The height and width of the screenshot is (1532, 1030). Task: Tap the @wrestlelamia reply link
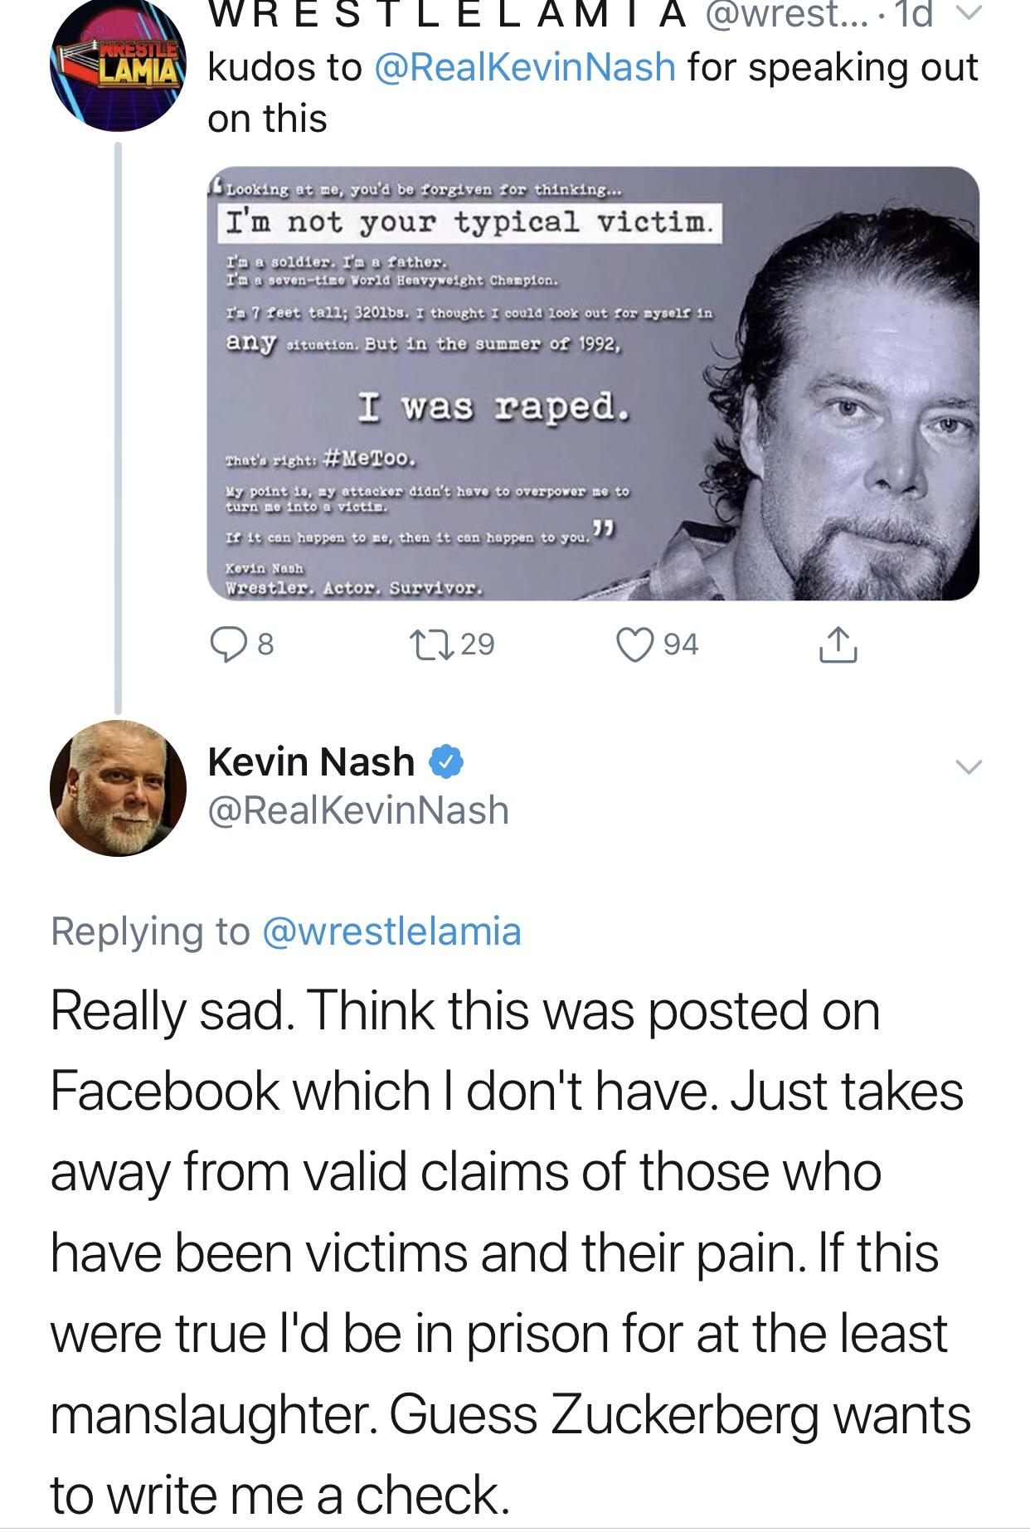(x=391, y=931)
